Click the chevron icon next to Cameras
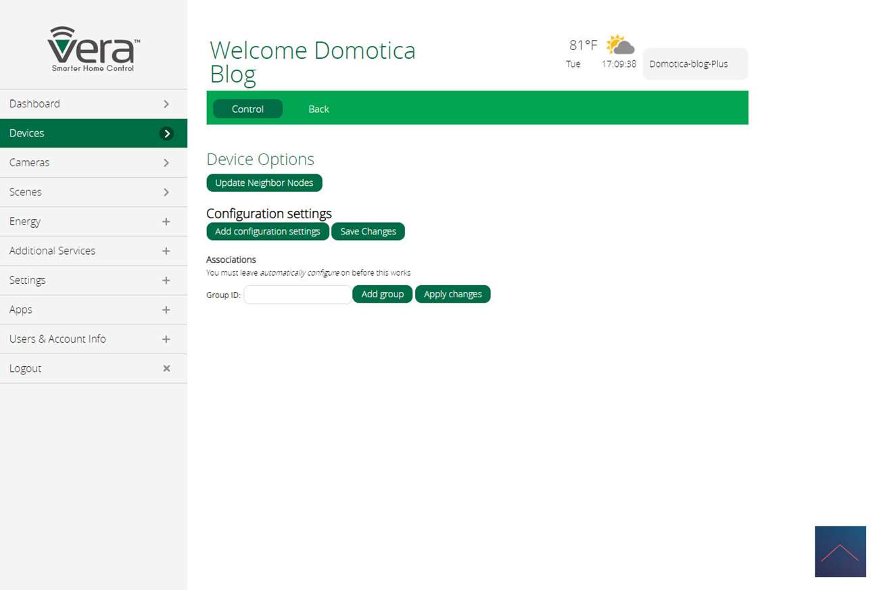Screen dimensions: 879x590 166,163
